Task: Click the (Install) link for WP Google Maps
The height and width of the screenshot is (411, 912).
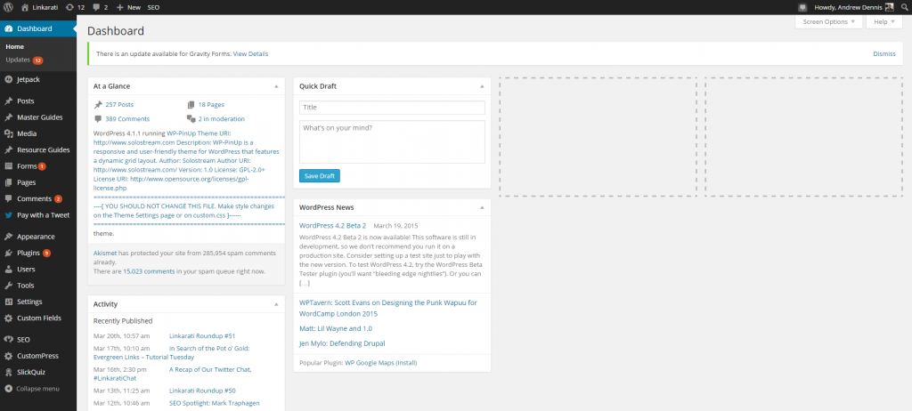Action: (406, 363)
